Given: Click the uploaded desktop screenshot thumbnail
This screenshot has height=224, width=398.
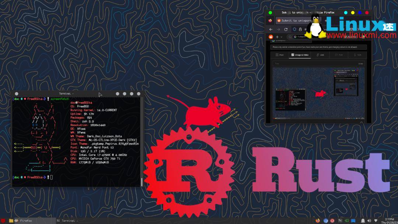Looking at the screenshot, I should click(x=318, y=93).
